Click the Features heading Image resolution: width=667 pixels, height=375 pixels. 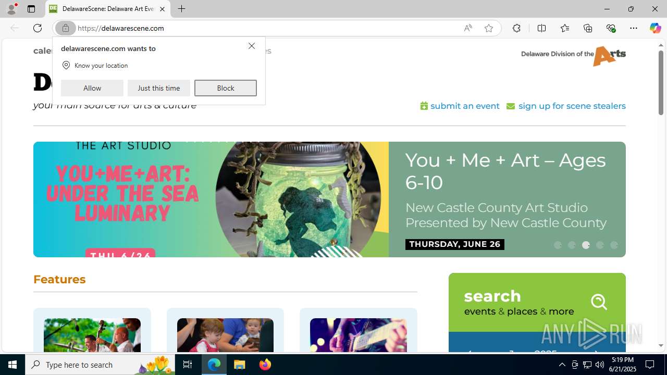[59, 279]
